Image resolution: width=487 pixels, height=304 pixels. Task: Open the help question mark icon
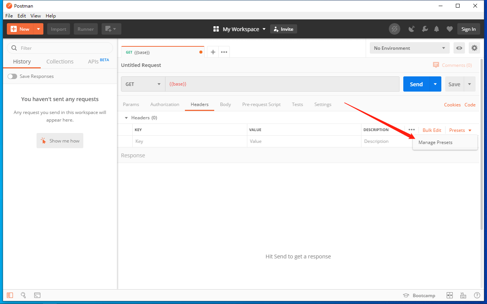(x=477, y=295)
